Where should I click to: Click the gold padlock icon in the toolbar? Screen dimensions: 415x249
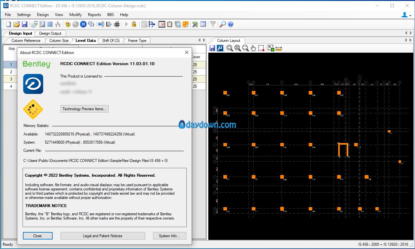click(x=134, y=24)
